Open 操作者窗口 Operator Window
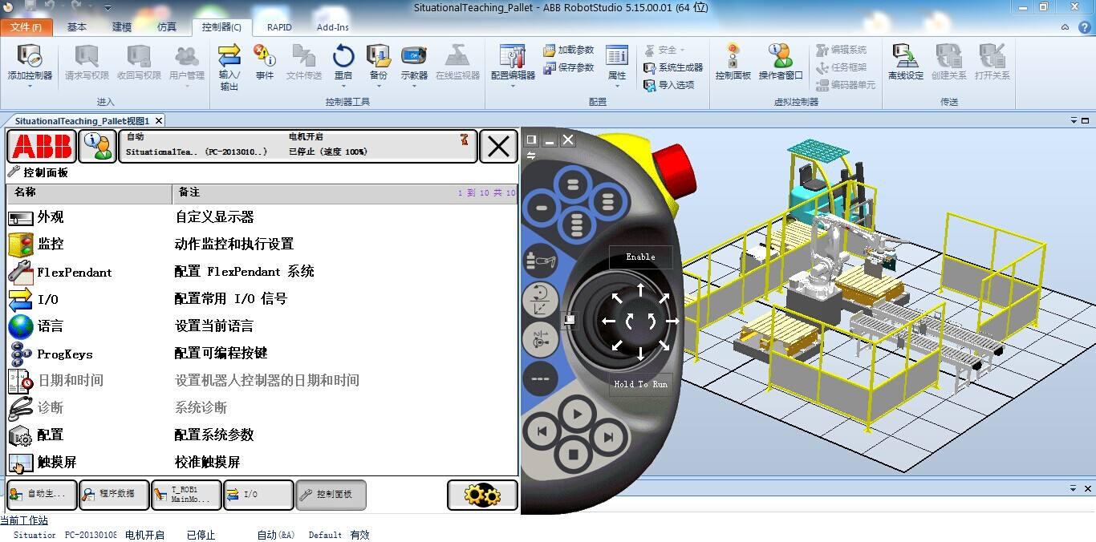Screen dimensions: 1096x542 pyautogui.click(x=781, y=62)
